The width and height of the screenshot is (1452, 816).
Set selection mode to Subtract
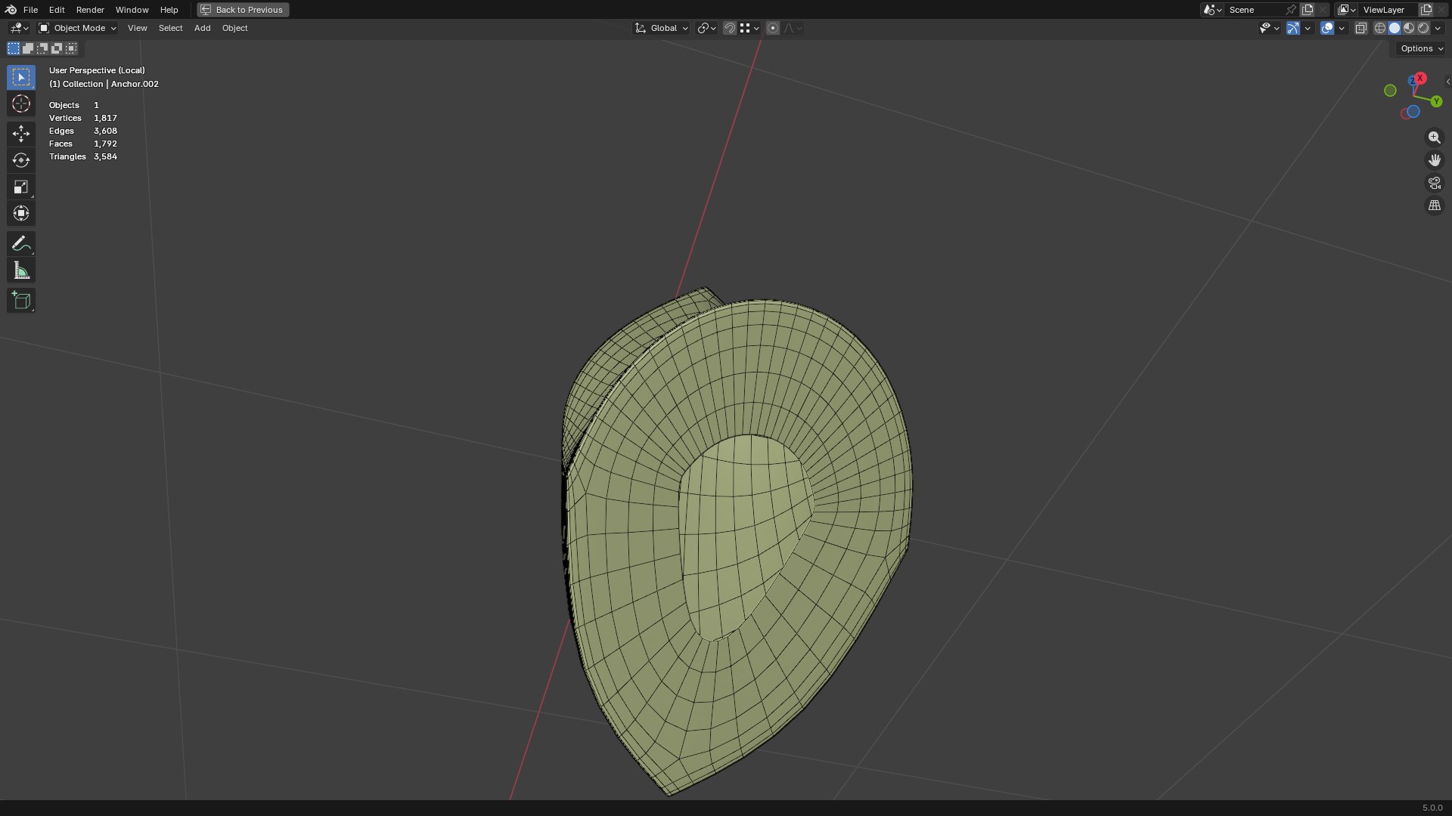click(42, 48)
